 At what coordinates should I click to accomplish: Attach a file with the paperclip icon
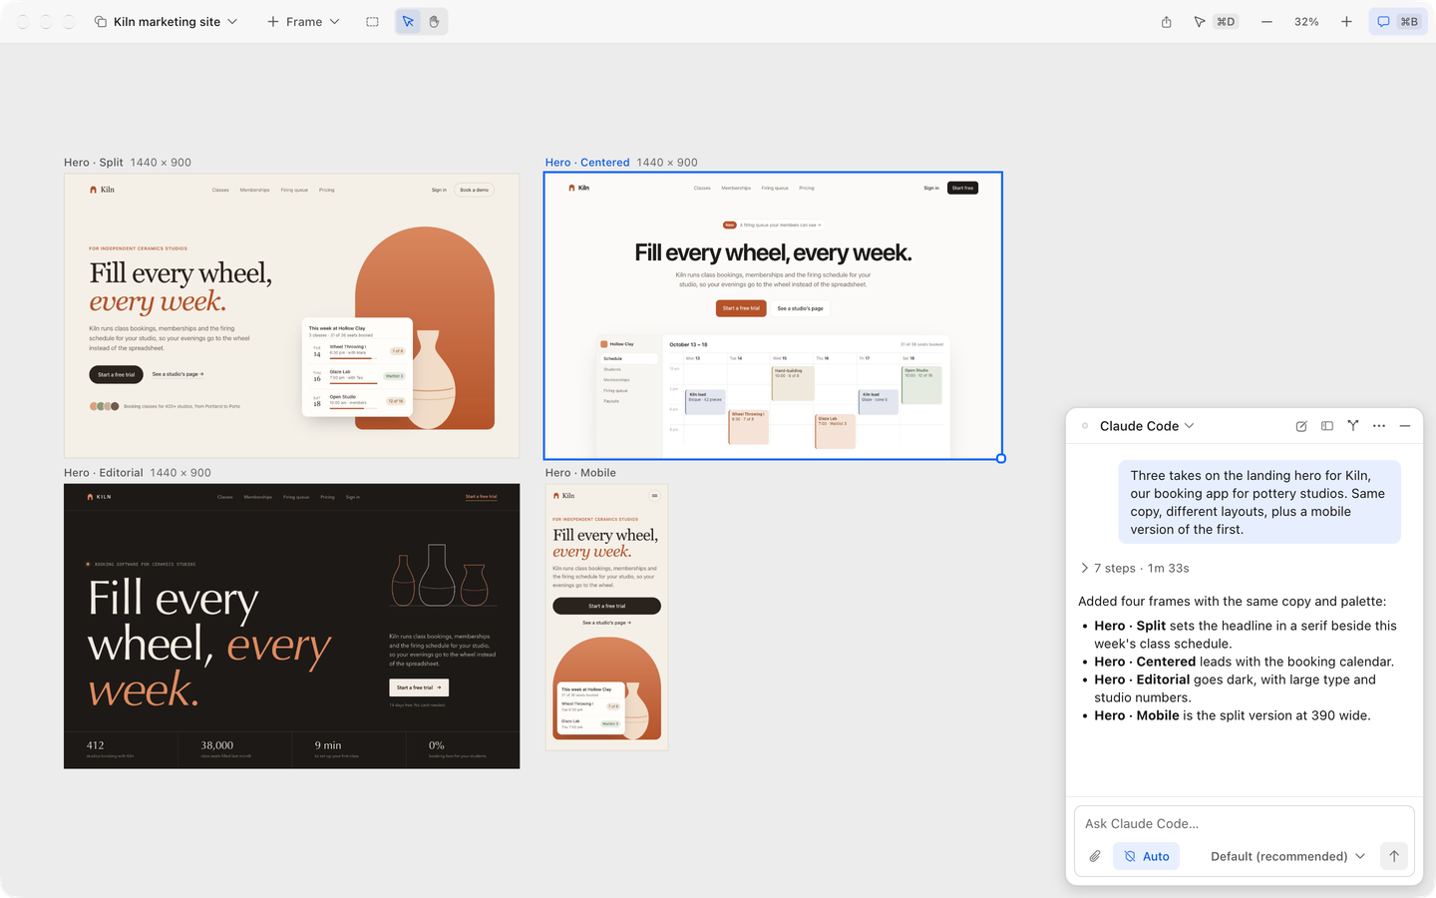pos(1095,856)
